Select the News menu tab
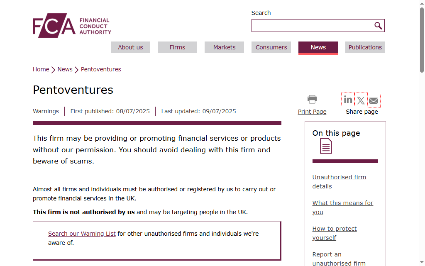Image resolution: width=425 pixels, height=266 pixels. [318, 47]
